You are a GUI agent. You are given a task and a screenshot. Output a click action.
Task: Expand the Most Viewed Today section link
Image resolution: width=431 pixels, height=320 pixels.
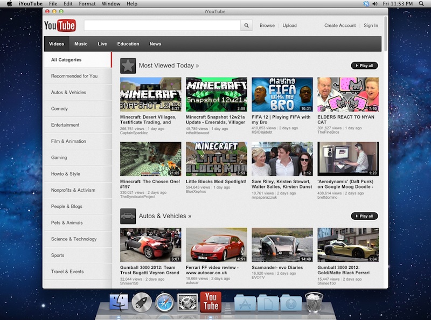coord(169,66)
